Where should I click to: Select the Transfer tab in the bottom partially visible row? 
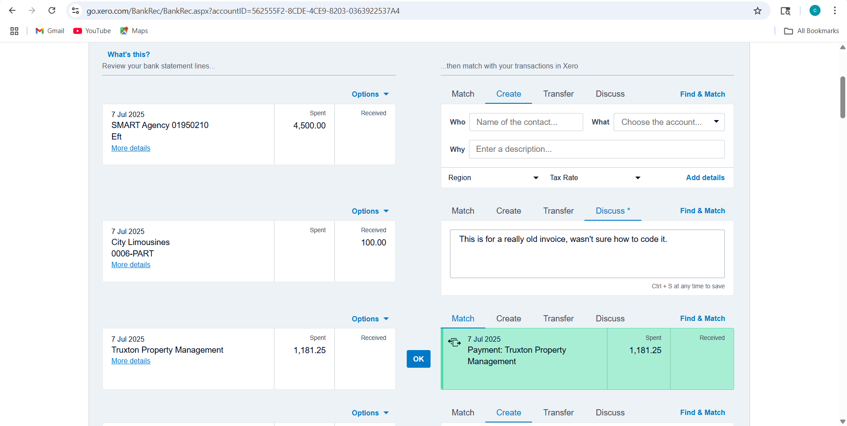tap(558, 413)
